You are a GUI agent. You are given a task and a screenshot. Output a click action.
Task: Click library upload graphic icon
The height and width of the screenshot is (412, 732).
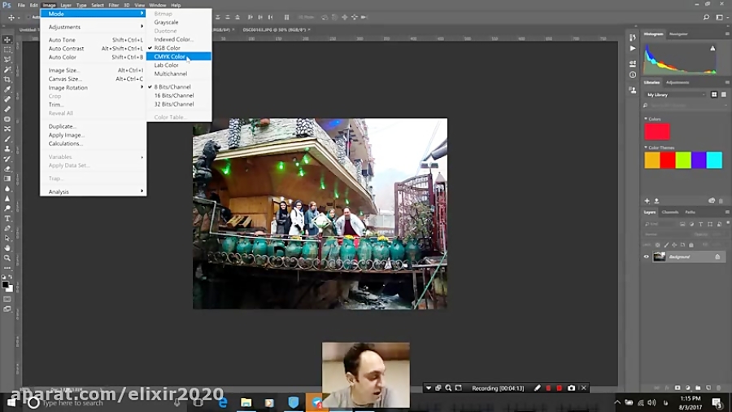[x=656, y=201]
